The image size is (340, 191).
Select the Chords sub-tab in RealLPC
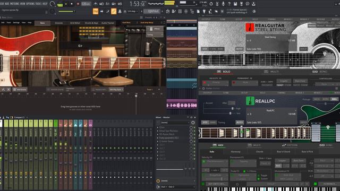point(260,152)
